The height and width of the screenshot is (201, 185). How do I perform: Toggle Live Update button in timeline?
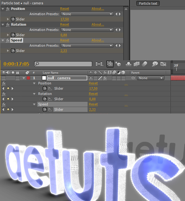point(110,64)
